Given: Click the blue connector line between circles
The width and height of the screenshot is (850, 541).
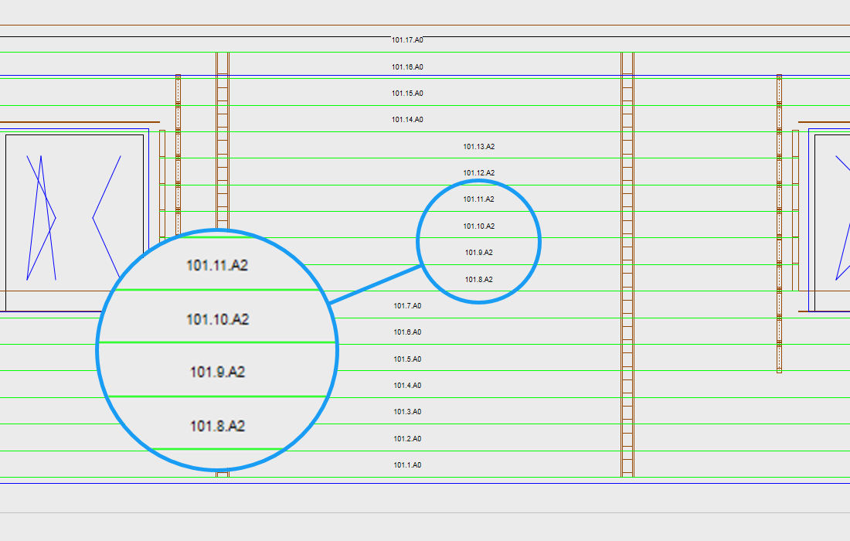Looking at the screenshot, I should (376, 284).
